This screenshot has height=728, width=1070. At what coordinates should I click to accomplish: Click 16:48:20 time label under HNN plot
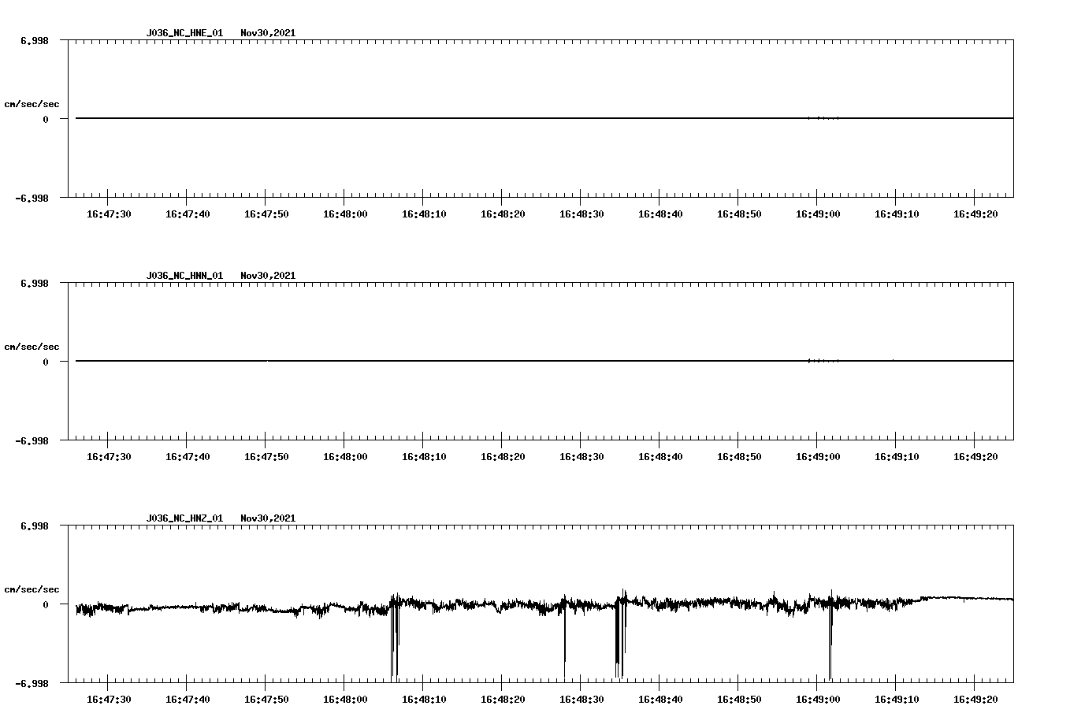point(503,457)
